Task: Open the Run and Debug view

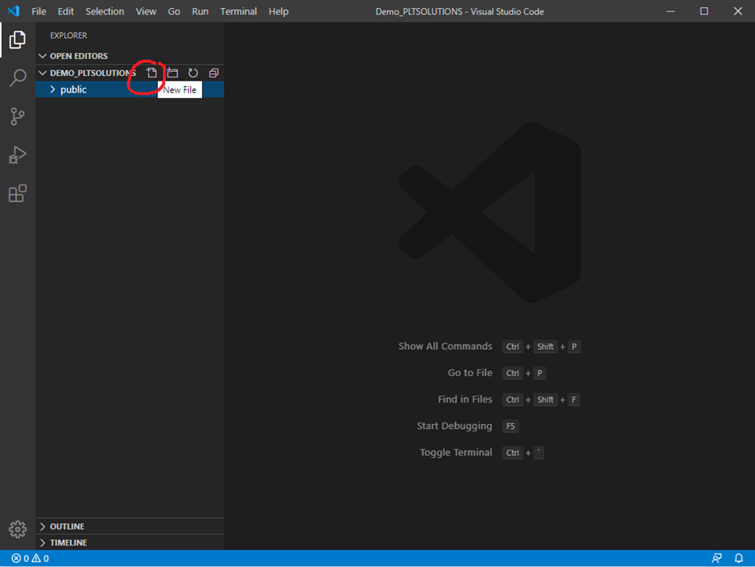Action: pos(18,155)
